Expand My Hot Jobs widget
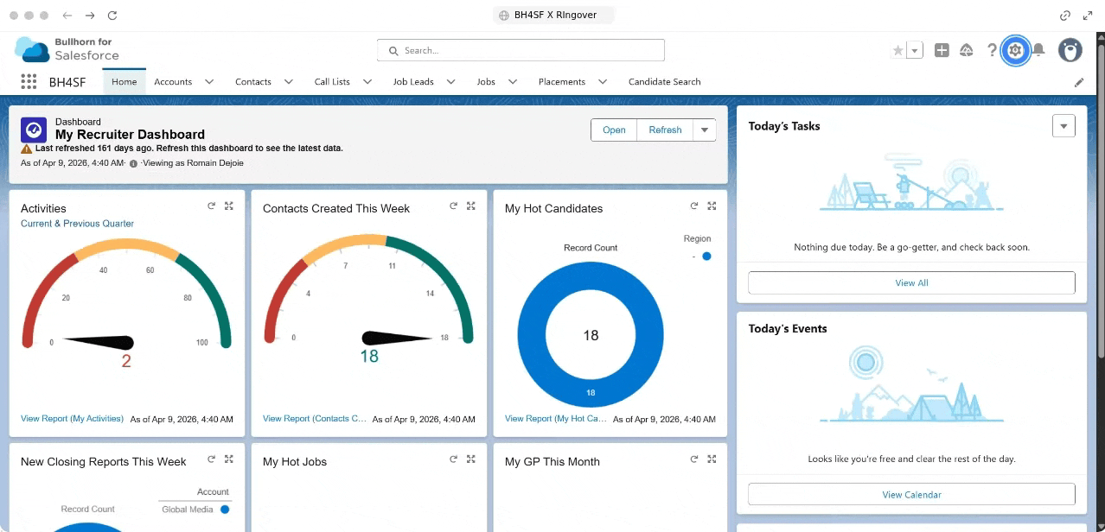 point(471,459)
